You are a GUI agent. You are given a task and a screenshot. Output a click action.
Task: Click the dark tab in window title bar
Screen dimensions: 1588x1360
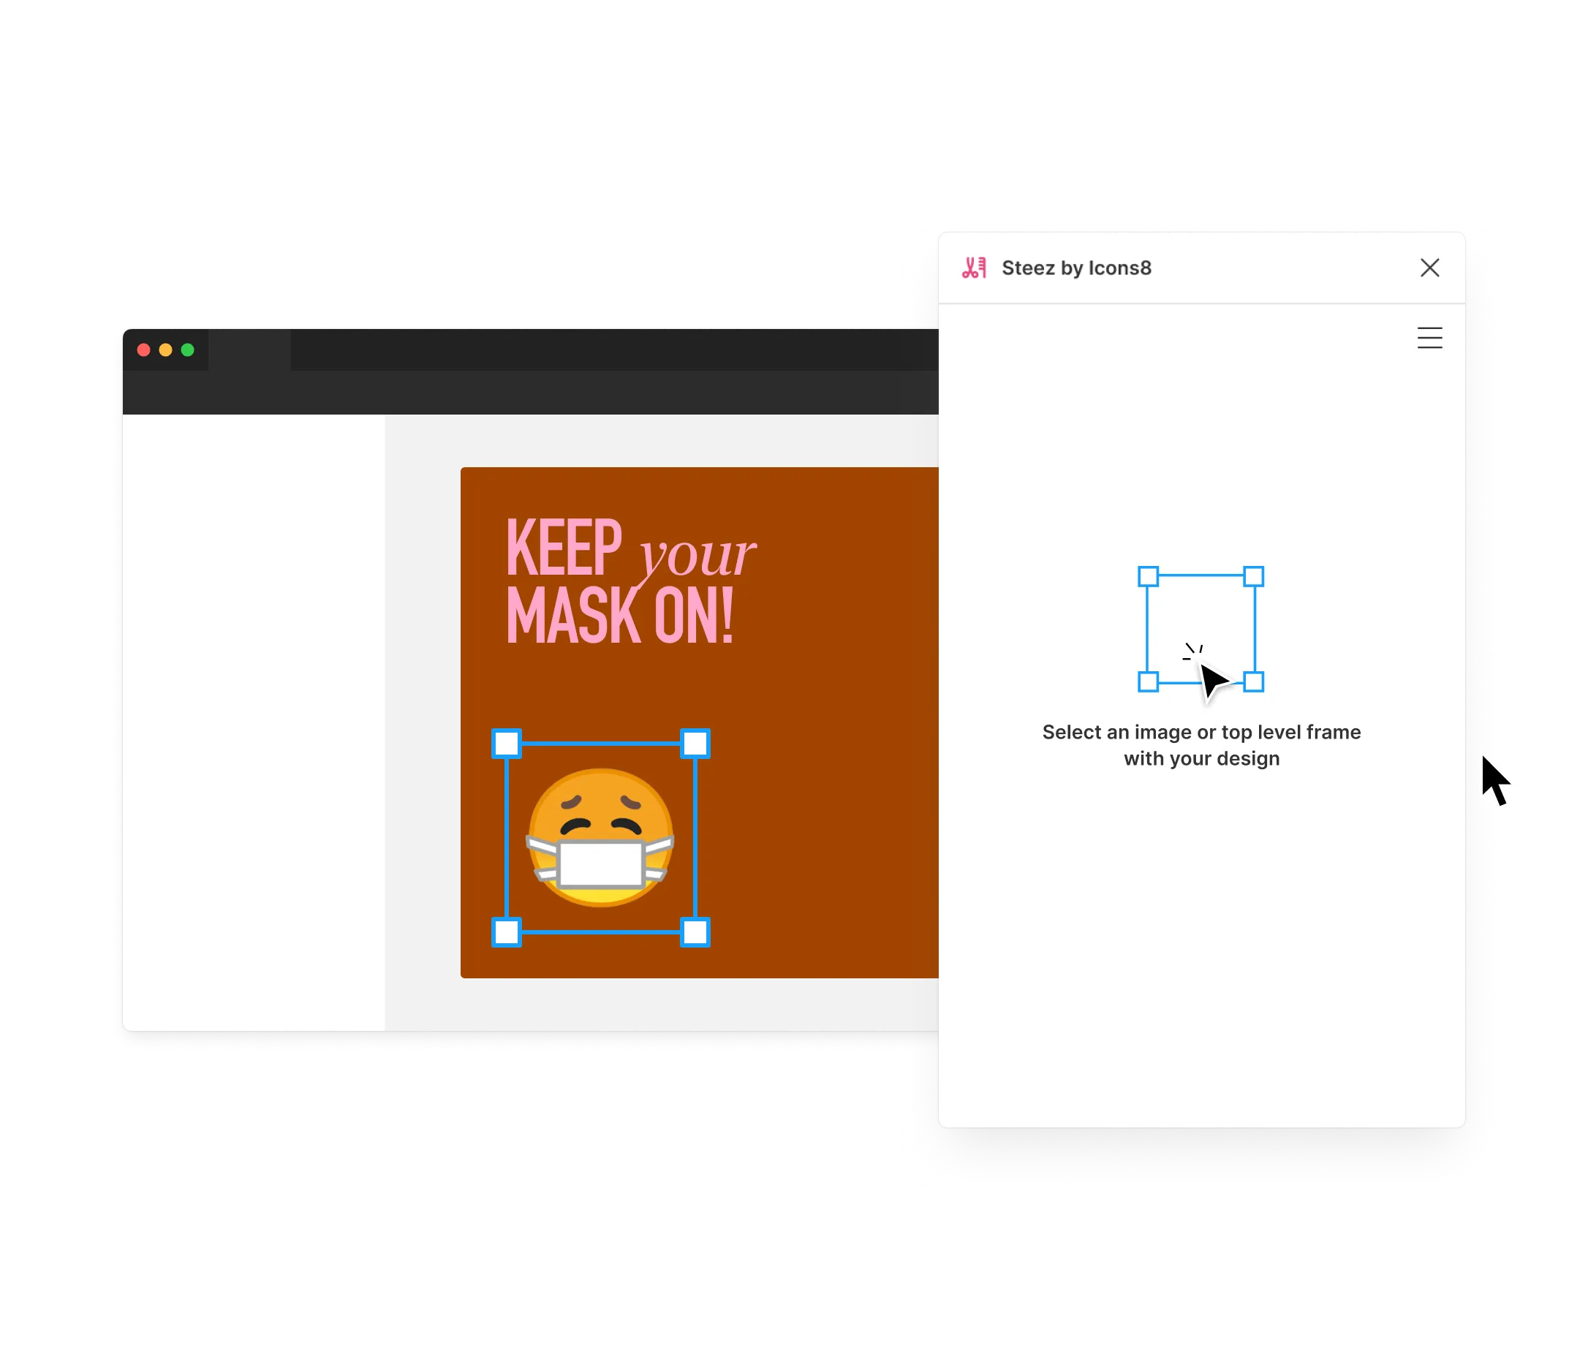point(249,351)
